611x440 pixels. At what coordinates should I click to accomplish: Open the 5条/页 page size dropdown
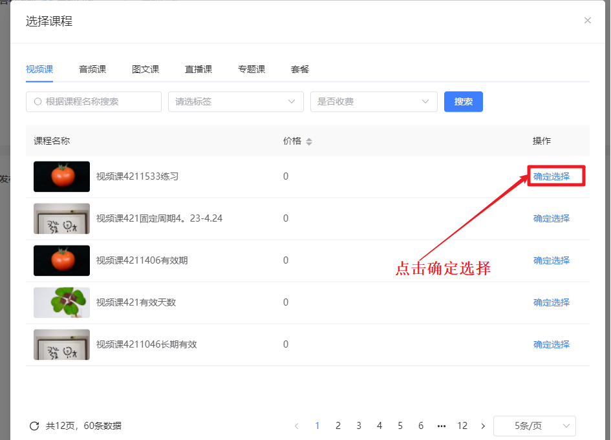[x=535, y=426]
